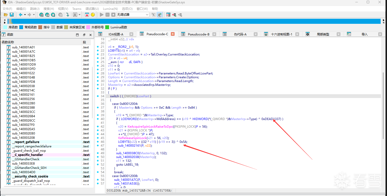Close the Pseudocode-C tab

tap(173, 34)
